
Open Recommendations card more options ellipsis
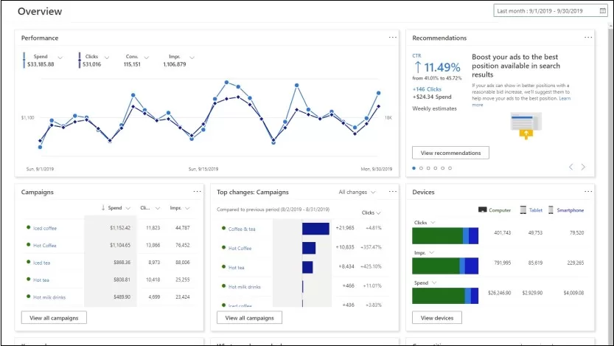(x=588, y=37)
